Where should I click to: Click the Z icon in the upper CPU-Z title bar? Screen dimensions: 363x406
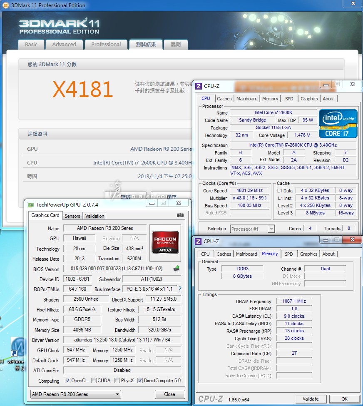tap(199, 86)
